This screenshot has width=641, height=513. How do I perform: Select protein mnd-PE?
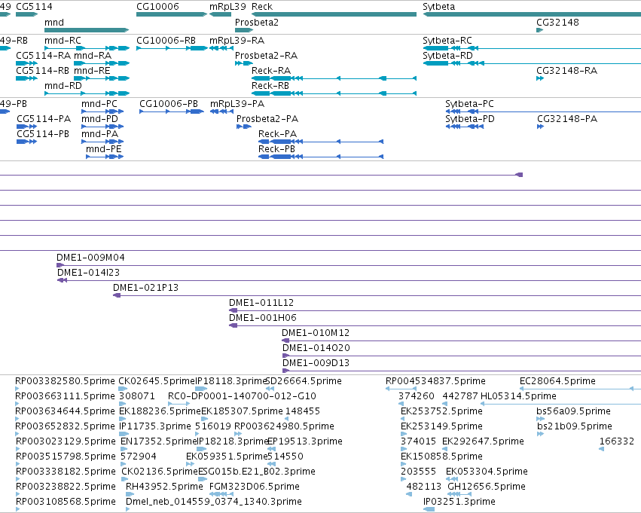click(104, 149)
